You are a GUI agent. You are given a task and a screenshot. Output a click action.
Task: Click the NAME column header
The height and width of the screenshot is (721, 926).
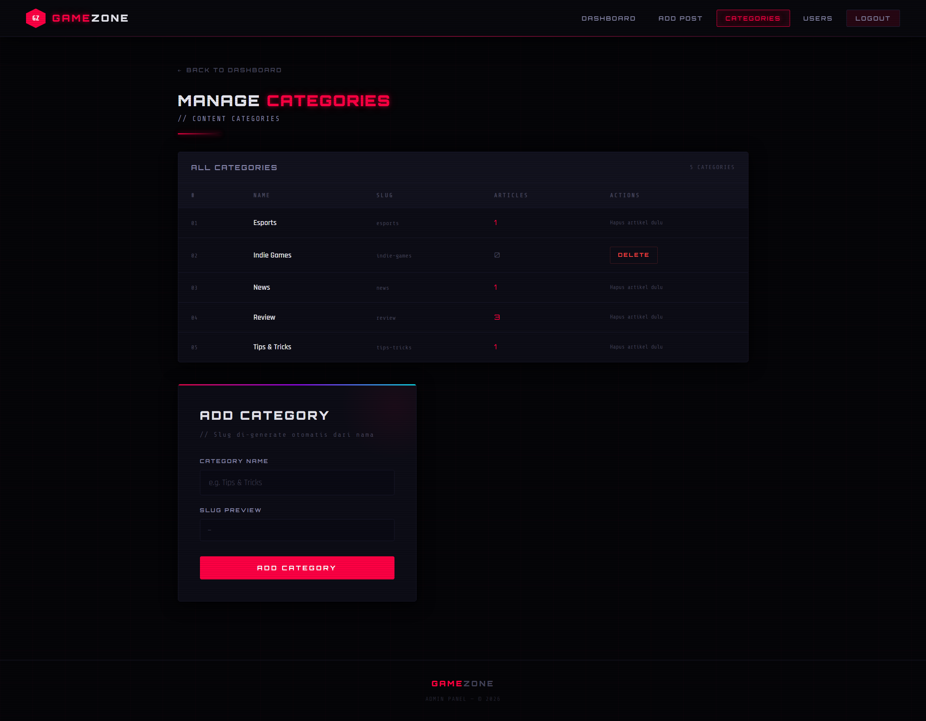click(x=262, y=195)
